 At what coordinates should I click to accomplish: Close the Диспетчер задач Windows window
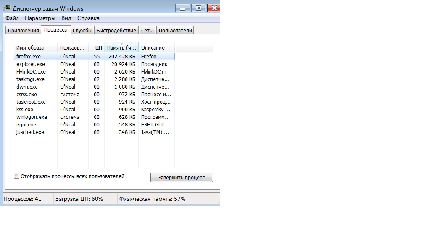[213, 8]
